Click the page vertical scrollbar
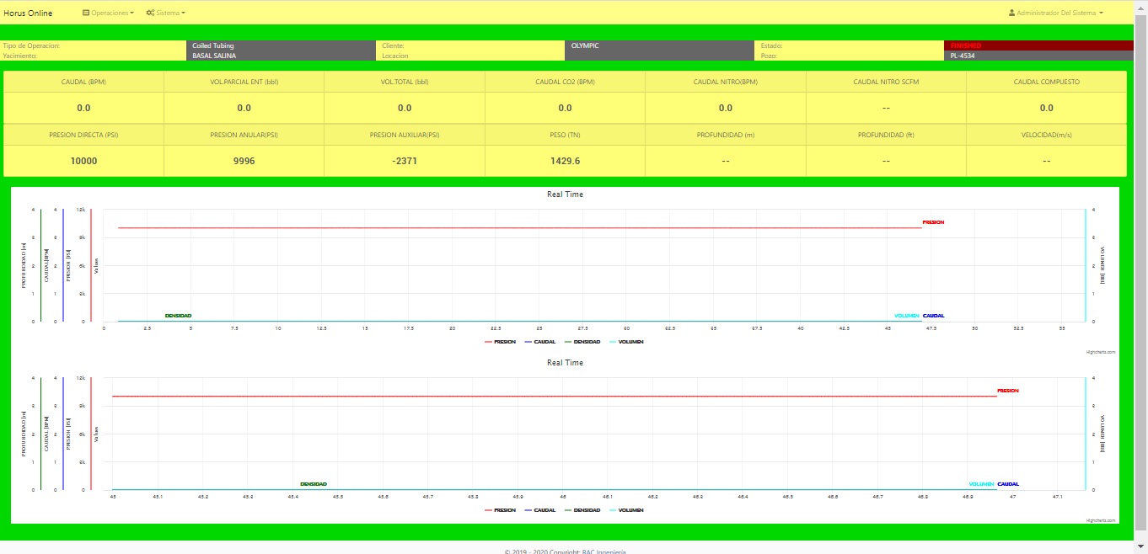Viewport: 1148px width, 554px height. point(1141,253)
